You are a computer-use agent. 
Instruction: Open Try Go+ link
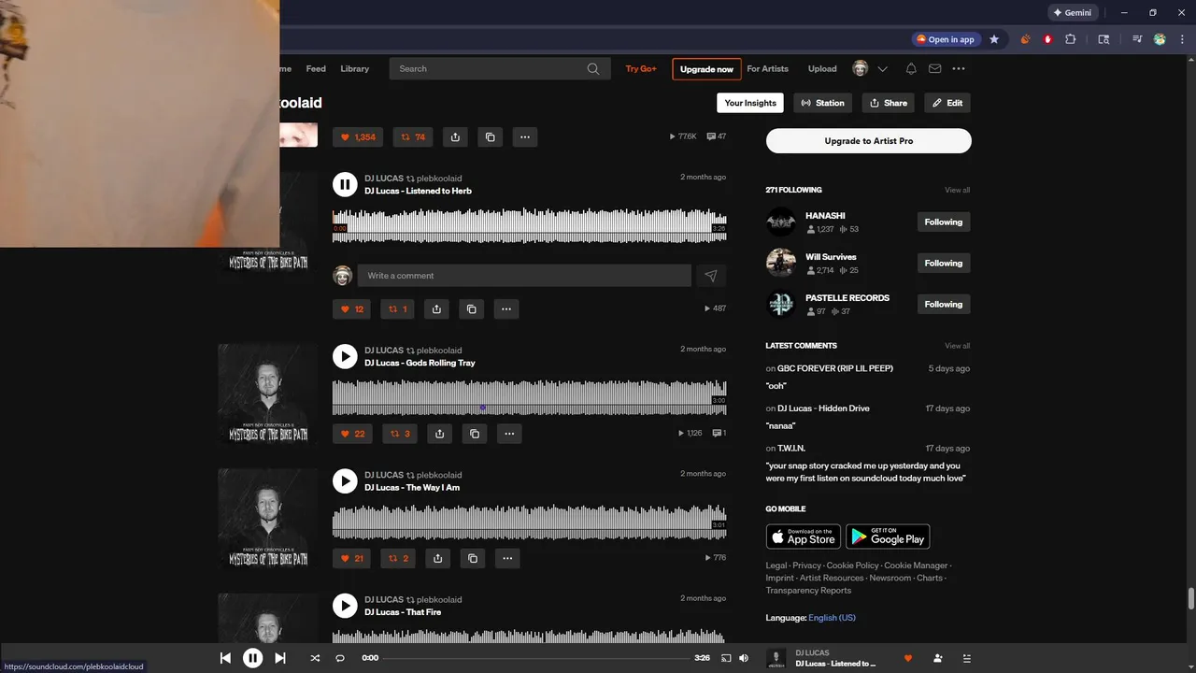[641, 68]
